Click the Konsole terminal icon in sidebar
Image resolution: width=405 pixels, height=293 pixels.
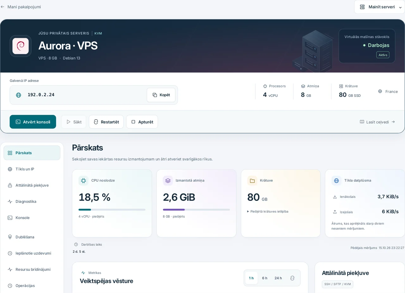point(10,218)
